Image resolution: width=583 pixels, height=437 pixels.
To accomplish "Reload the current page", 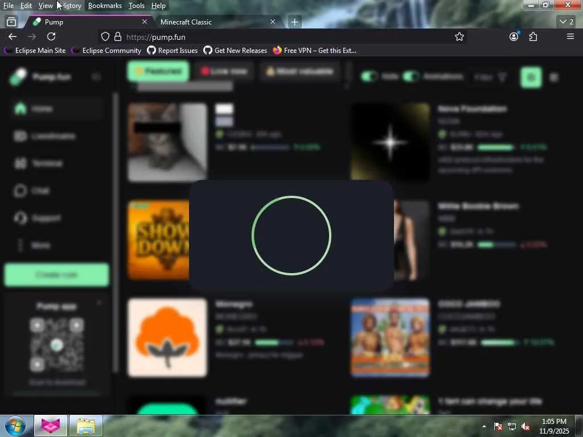I will tap(51, 36).
